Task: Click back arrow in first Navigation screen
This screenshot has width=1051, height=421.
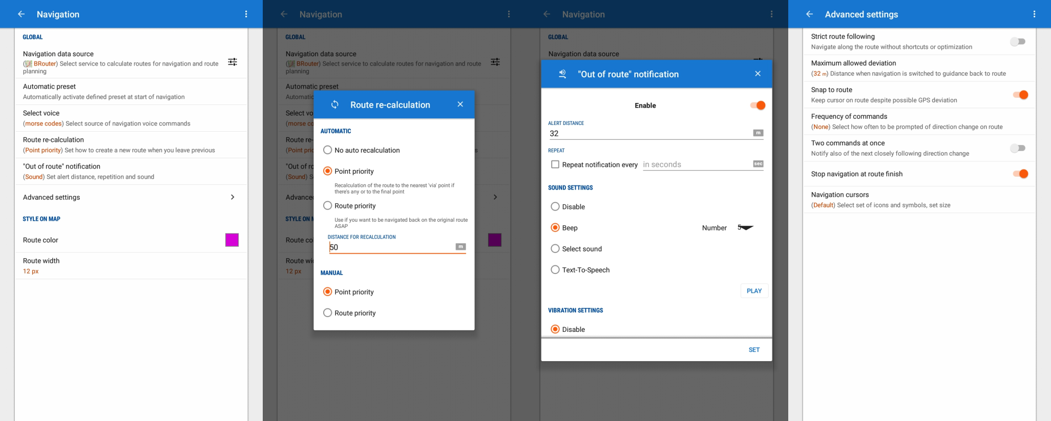Action: pyautogui.click(x=21, y=14)
